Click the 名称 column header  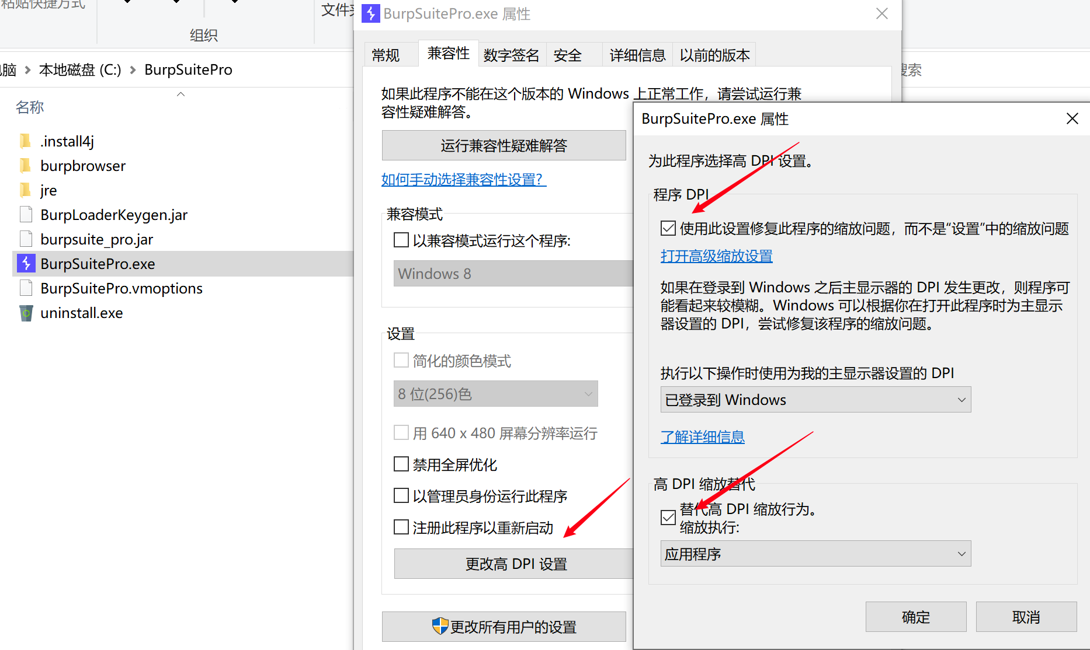(30, 107)
